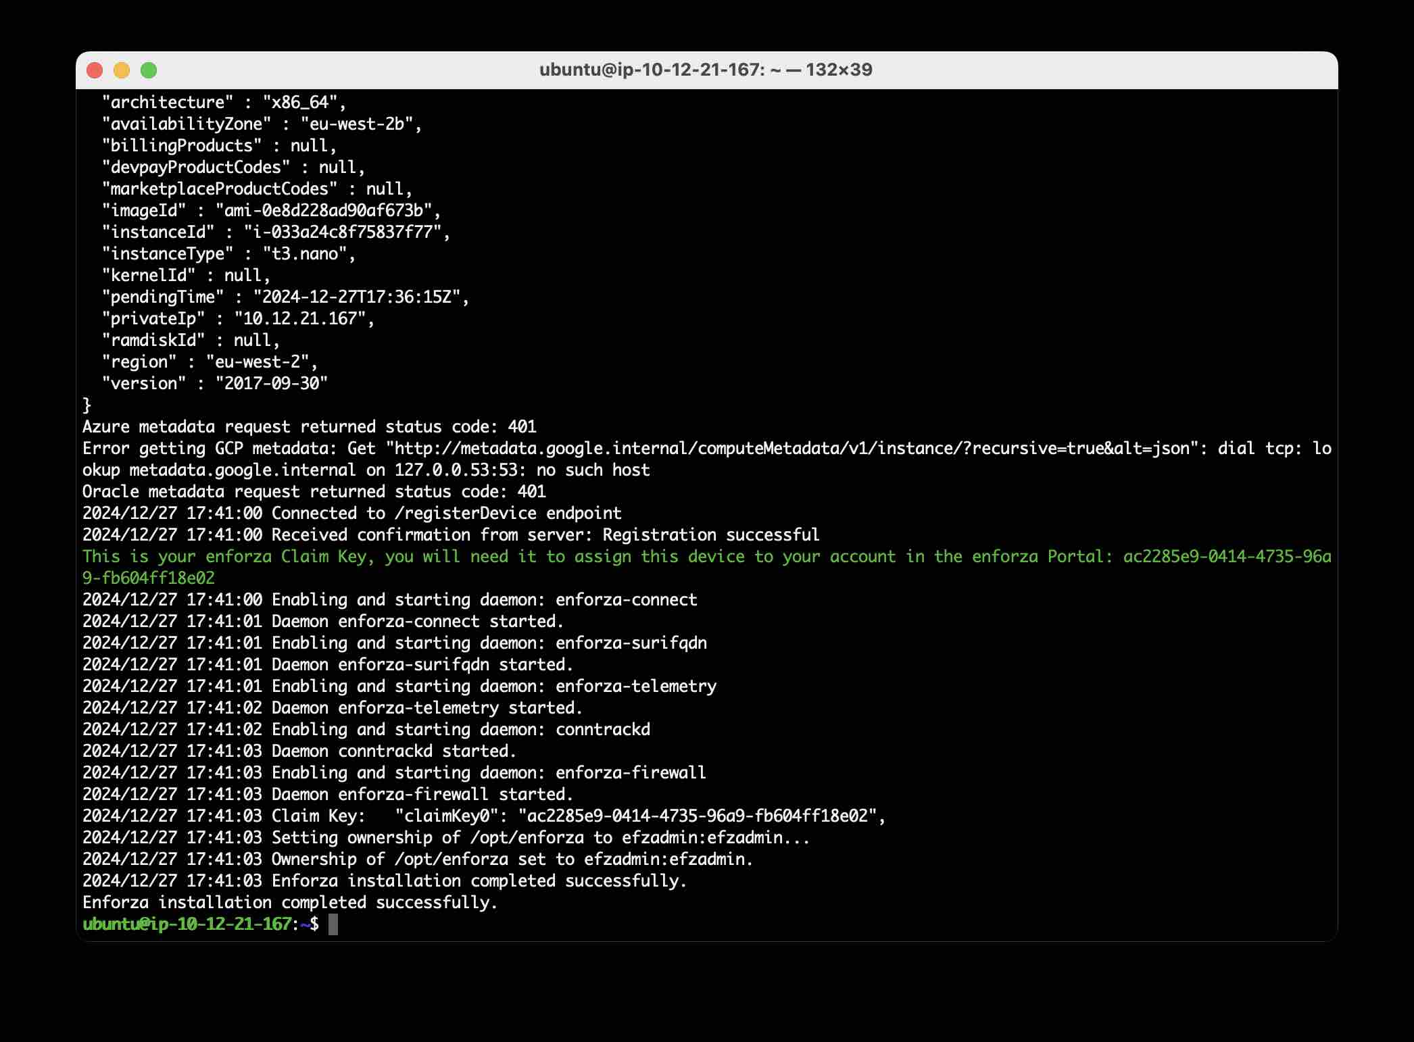Click the "ramdiskId" : null line
The width and height of the screenshot is (1414, 1042).
click(191, 340)
